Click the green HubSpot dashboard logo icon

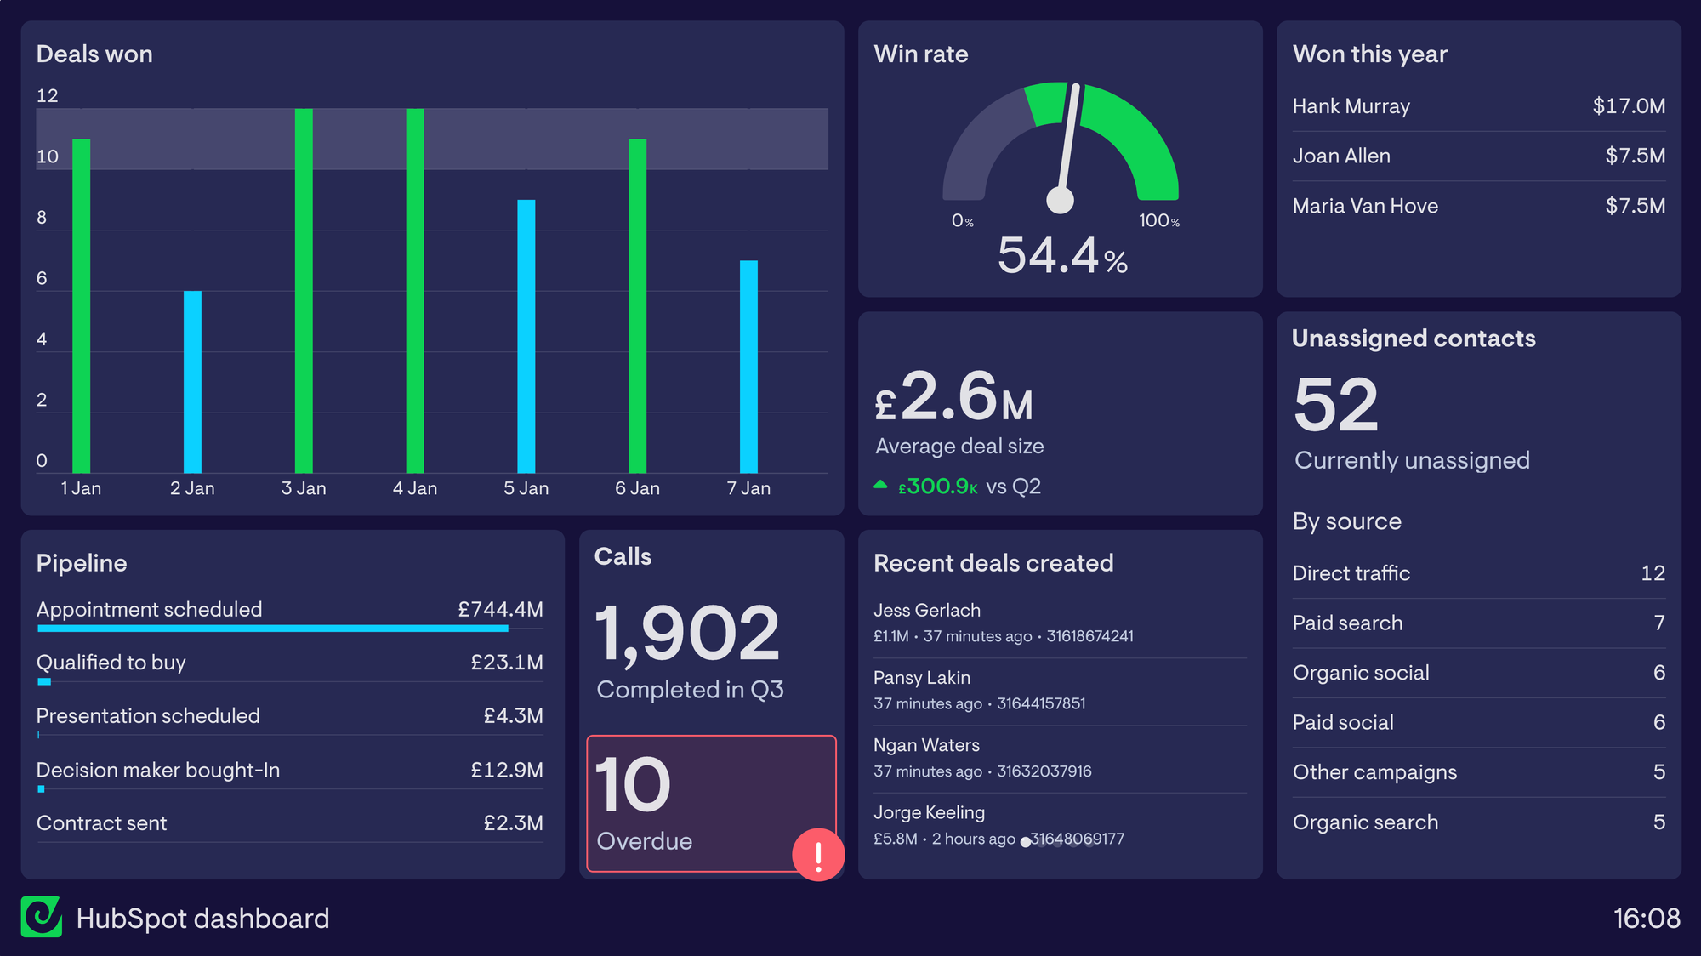click(x=41, y=917)
